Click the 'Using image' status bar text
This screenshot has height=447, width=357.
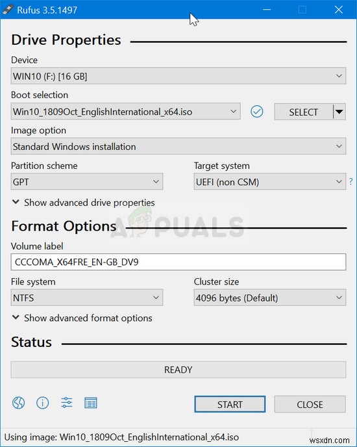[x=121, y=437]
